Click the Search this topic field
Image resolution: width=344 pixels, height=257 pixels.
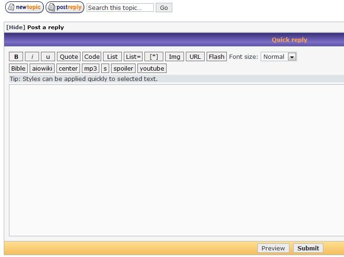[x=120, y=8]
